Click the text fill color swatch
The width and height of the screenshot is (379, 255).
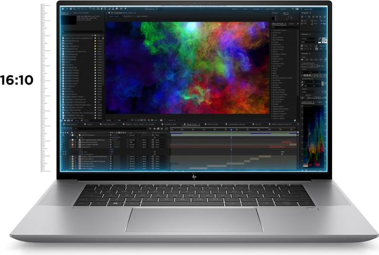coord(324,40)
